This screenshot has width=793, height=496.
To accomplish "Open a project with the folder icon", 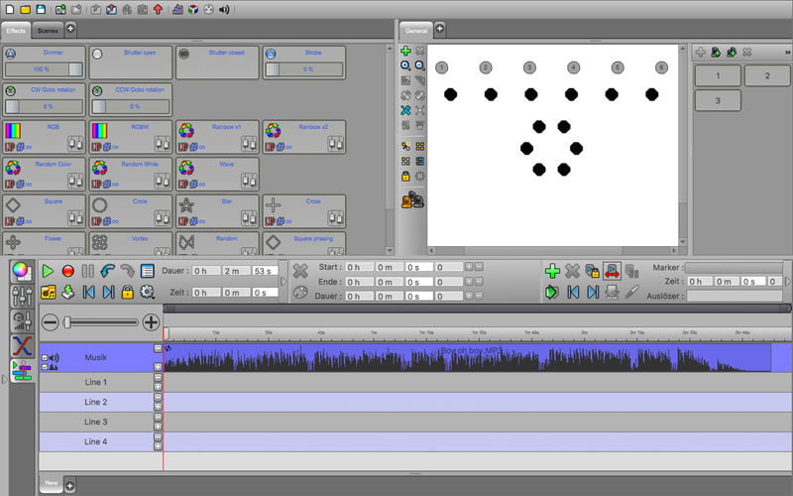I will click(x=25, y=9).
